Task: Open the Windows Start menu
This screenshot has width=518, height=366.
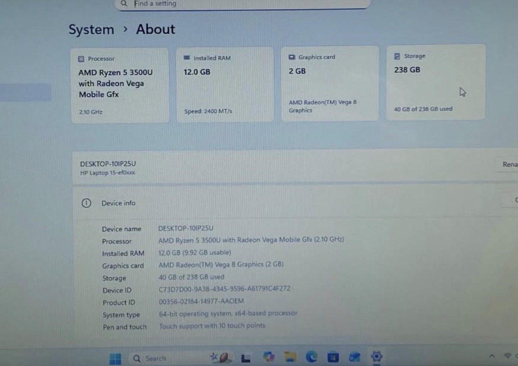Action: tap(115, 359)
